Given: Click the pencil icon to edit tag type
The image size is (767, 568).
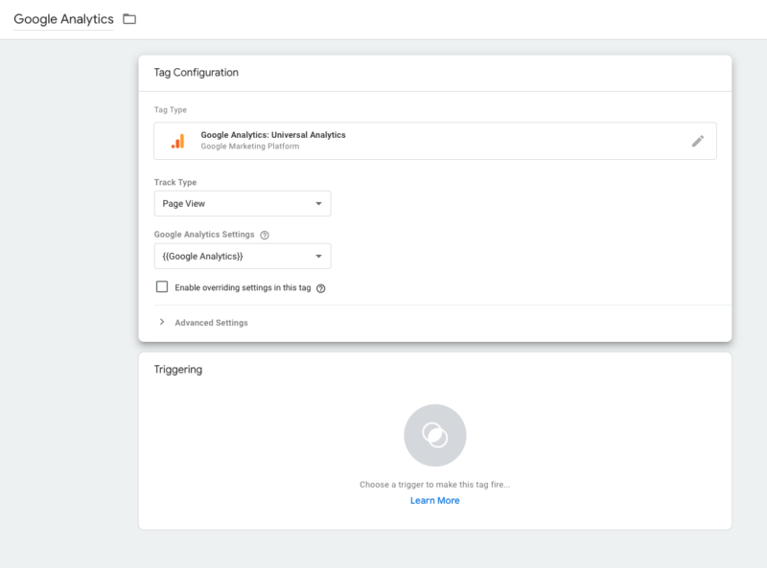Looking at the screenshot, I should pyautogui.click(x=698, y=141).
